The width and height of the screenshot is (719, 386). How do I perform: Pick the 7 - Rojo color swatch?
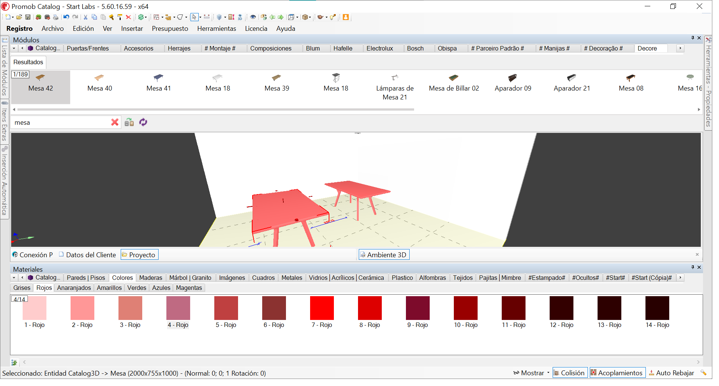pyautogui.click(x=322, y=308)
